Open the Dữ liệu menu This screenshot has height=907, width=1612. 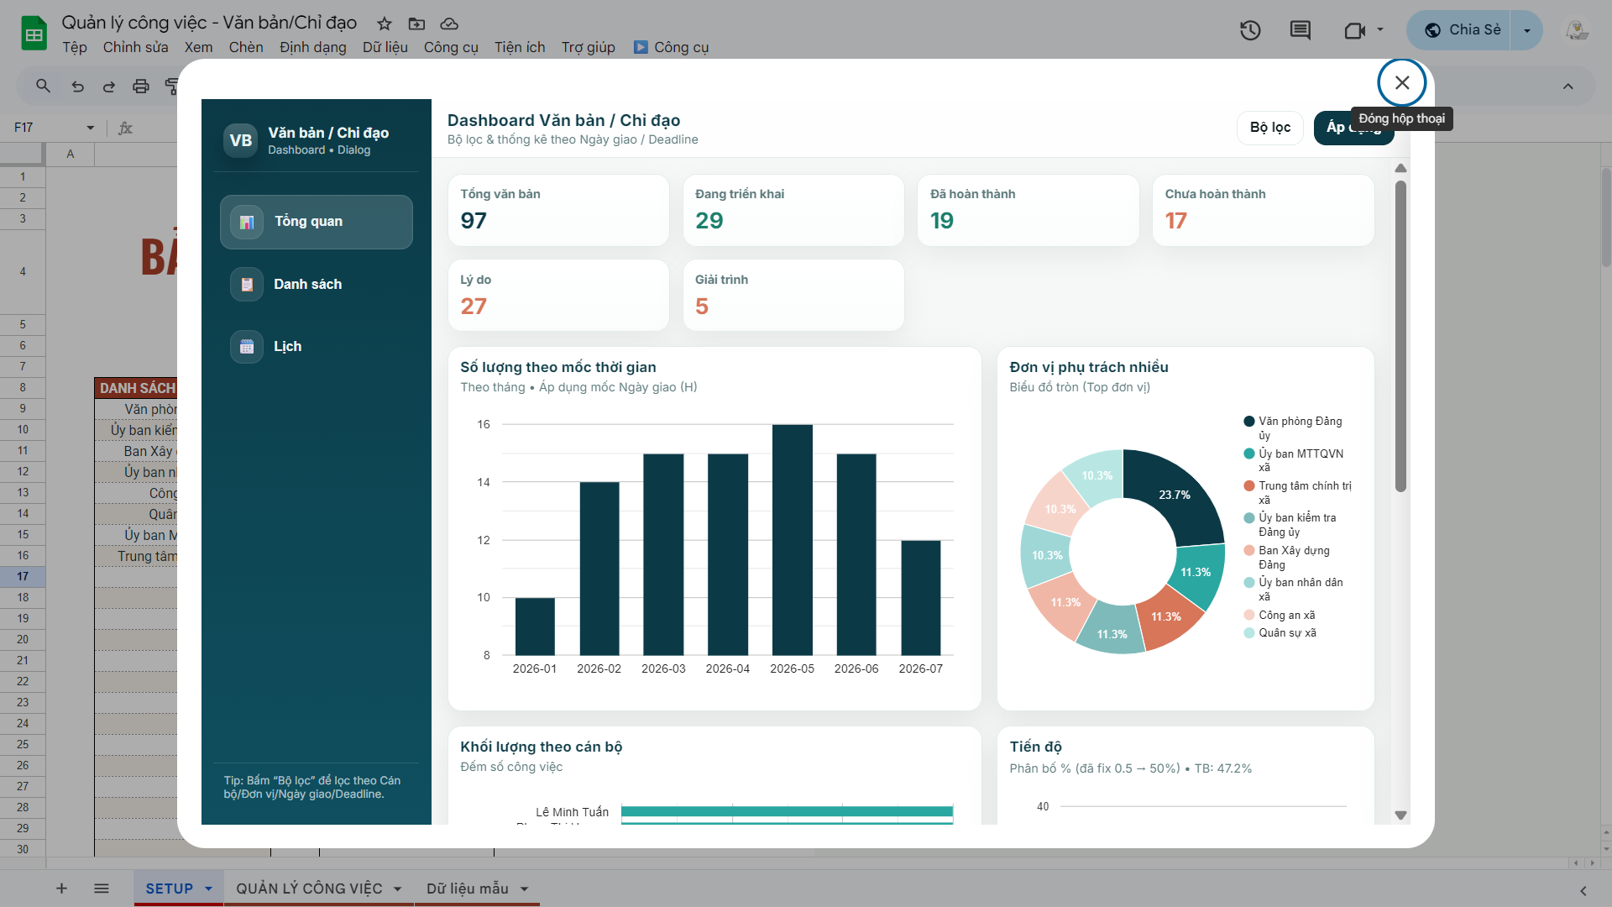click(385, 47)
